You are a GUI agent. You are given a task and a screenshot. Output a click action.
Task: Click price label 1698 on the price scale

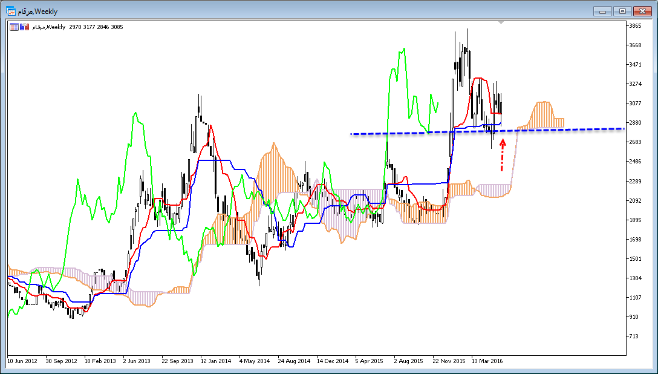coord(636,240)
